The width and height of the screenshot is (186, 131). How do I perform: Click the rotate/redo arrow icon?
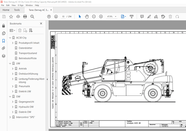pos(177,17)
